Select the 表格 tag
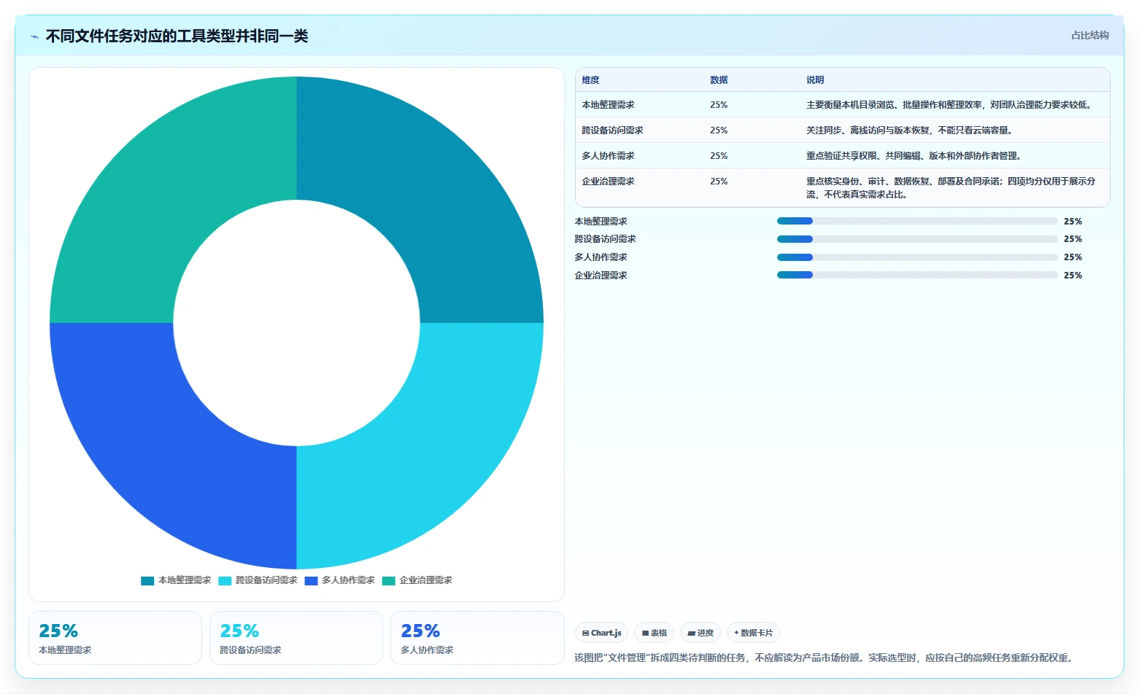Viewport: 1139px width, 694px height. point(654,633)
